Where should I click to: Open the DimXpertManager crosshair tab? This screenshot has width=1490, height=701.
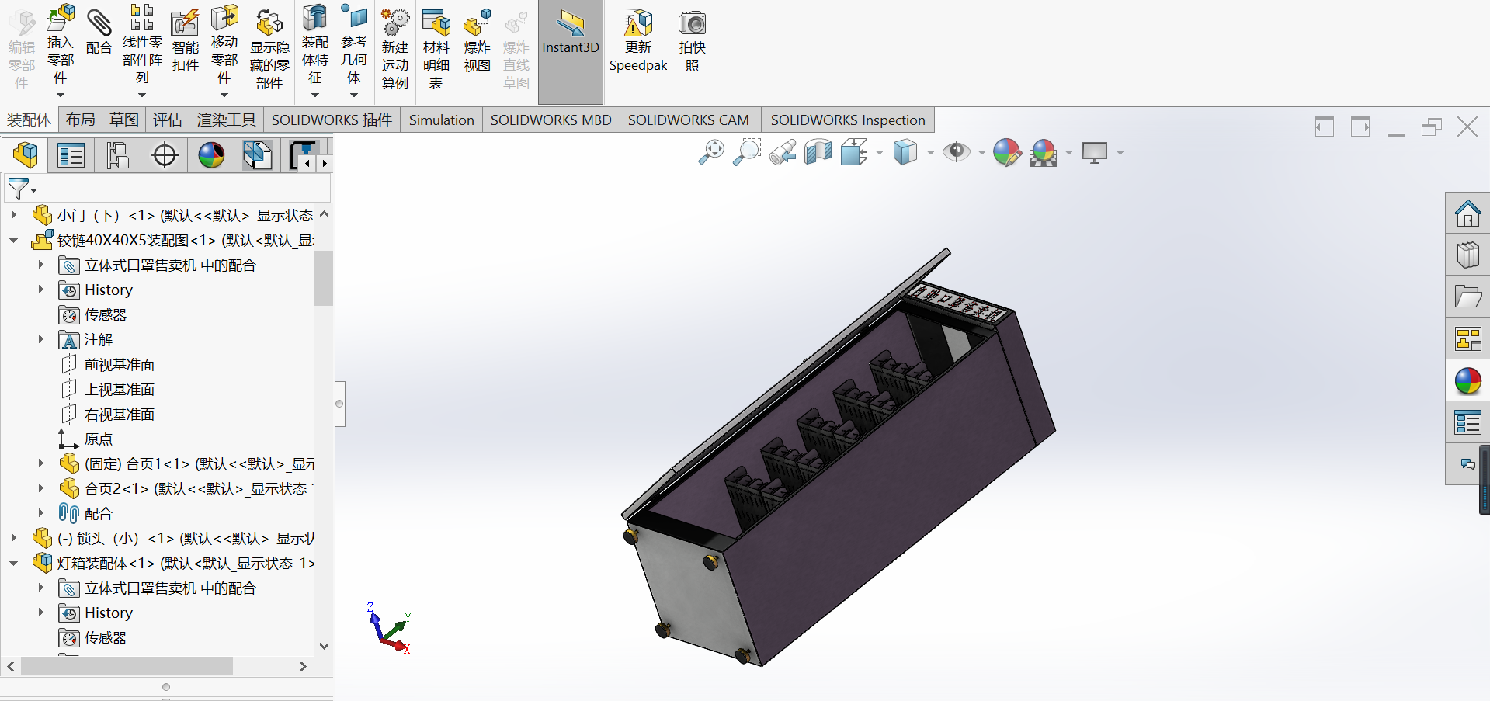tap(165, 155)
